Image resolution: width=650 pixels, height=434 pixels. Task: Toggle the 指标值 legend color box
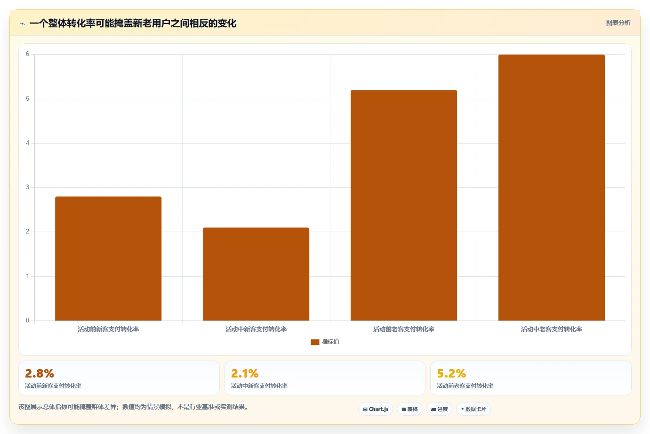315,342
